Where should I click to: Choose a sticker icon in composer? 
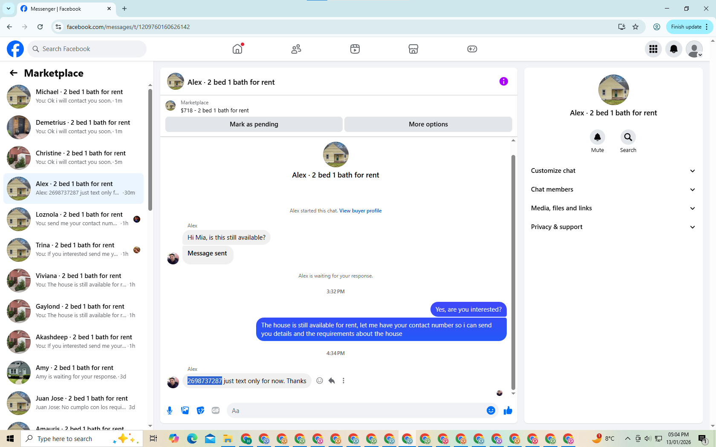200,410
